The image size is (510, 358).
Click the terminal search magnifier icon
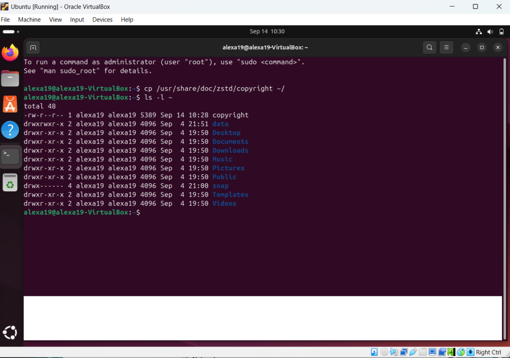[x=429, y=47]
